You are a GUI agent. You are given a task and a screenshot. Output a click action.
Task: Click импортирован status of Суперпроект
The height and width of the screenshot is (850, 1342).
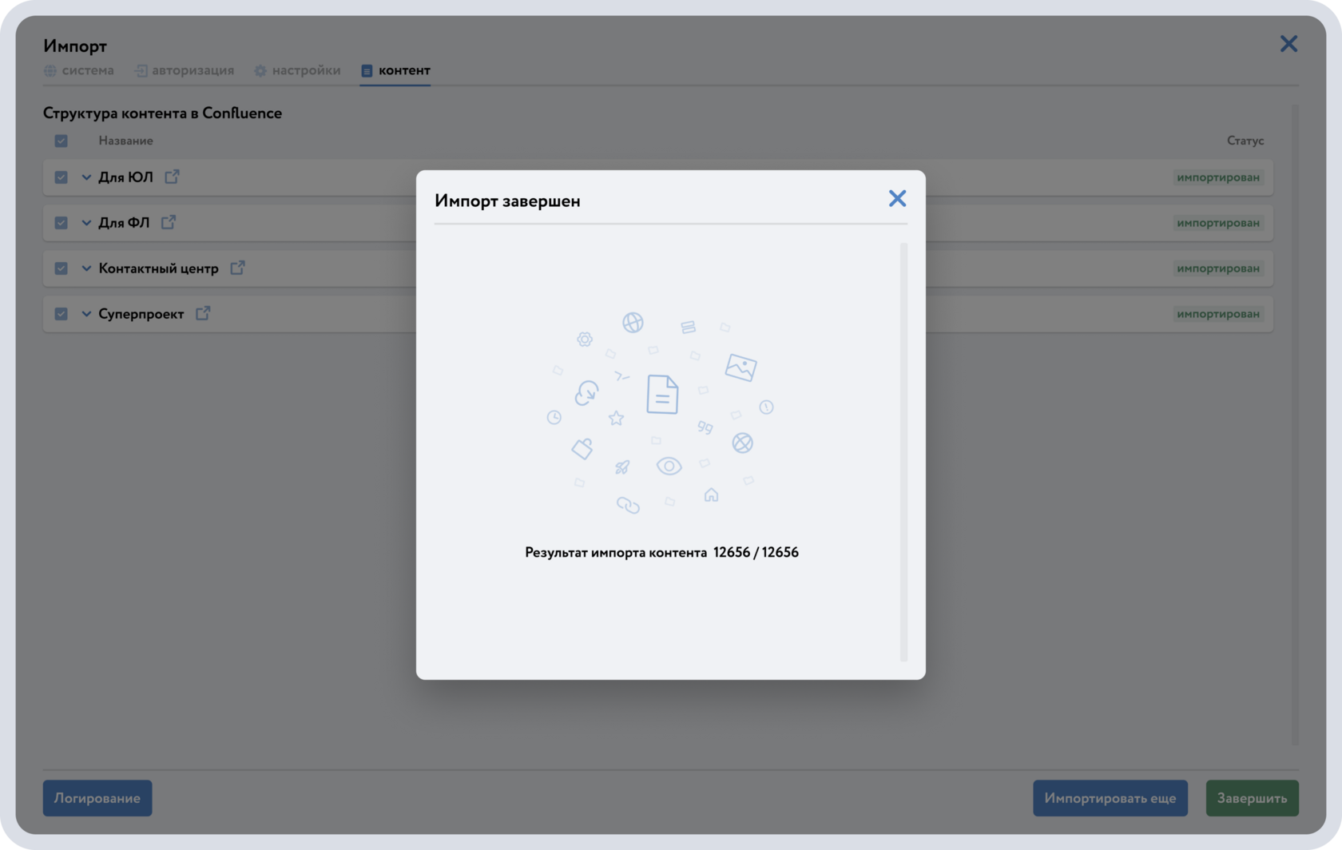click(1218, 314)
